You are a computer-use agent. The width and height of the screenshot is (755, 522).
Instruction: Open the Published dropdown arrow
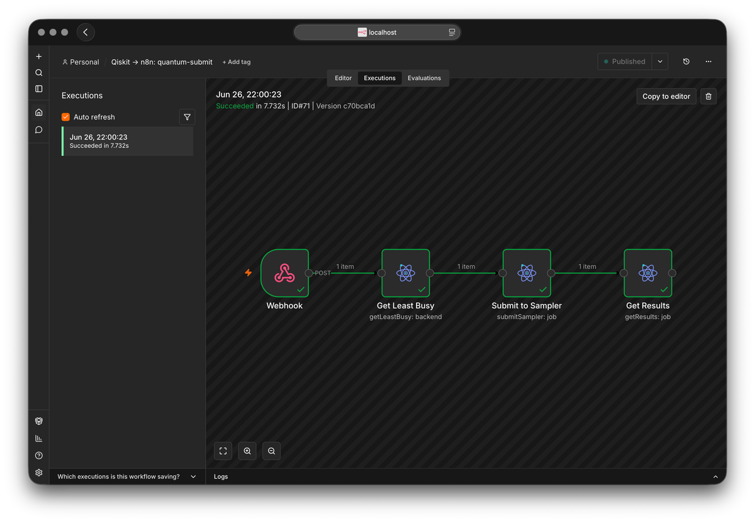point(659,62)
